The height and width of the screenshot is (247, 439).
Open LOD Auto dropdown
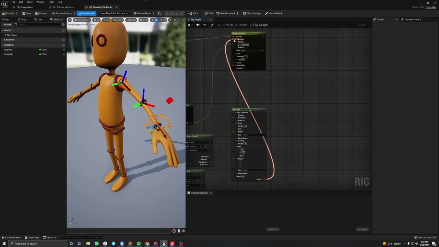point(131,20)
